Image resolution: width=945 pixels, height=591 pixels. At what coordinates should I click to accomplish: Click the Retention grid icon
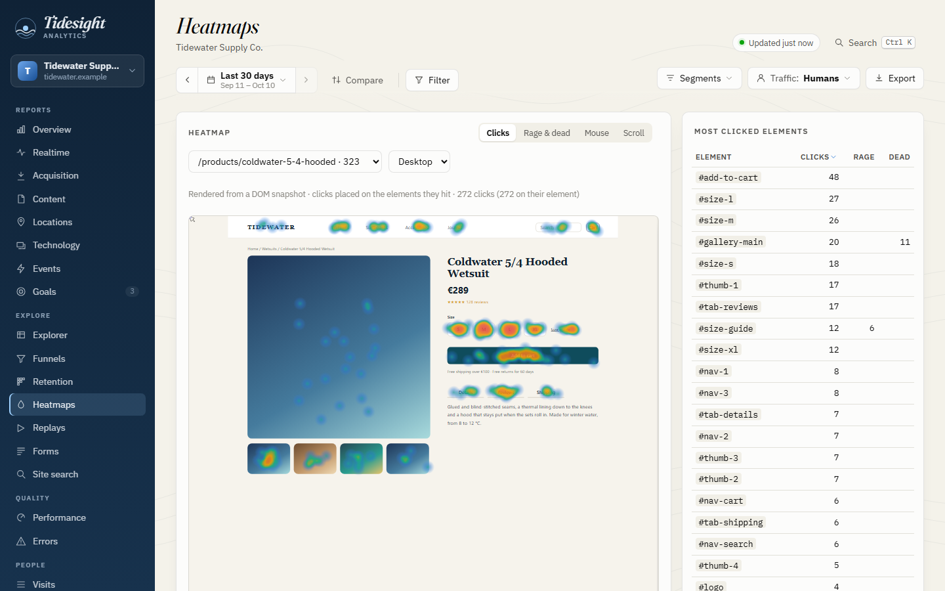(x=21, y=382)
